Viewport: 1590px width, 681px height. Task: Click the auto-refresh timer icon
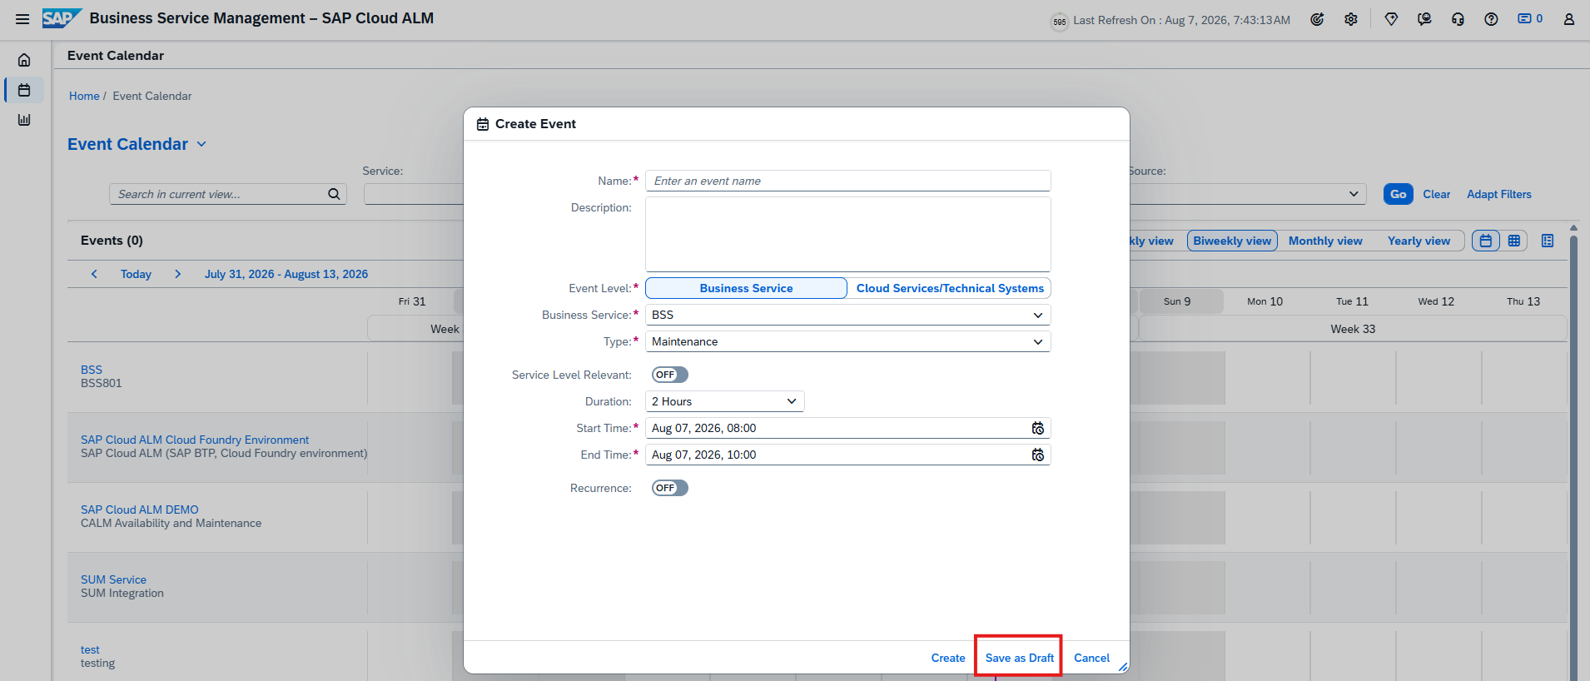coord(1059,22)
